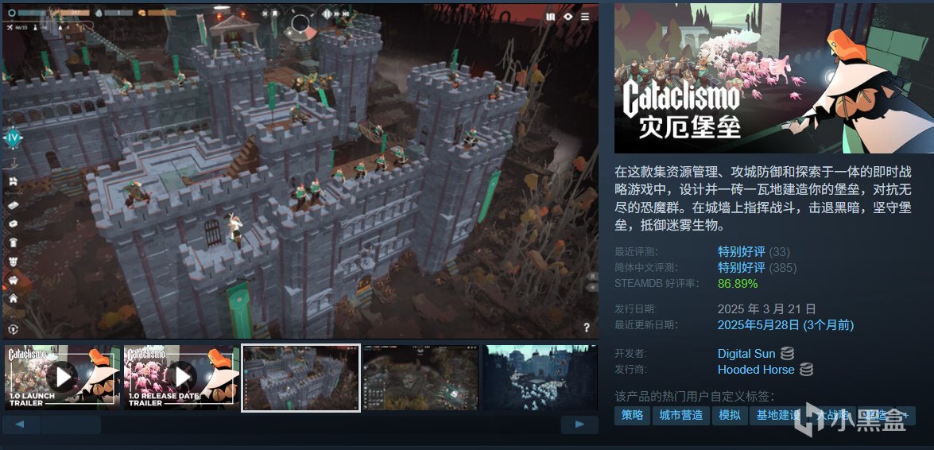Click the orange resource icon in top bar
The image size is (934, 450).
coord(142,12)
